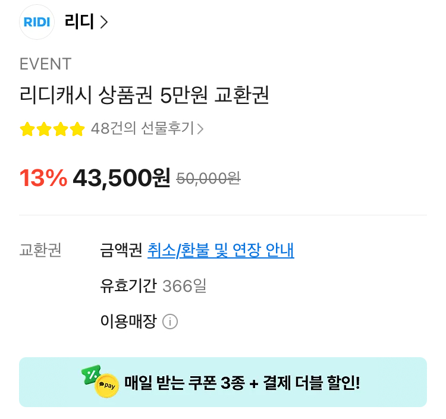Expand the chevron next to 리디
Viewport: 446px width, 419px height.
coord(105,23)
